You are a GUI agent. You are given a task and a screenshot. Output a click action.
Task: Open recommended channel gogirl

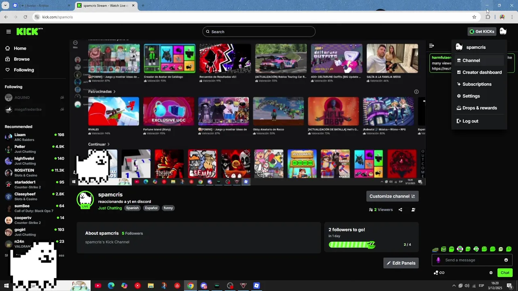34,232
